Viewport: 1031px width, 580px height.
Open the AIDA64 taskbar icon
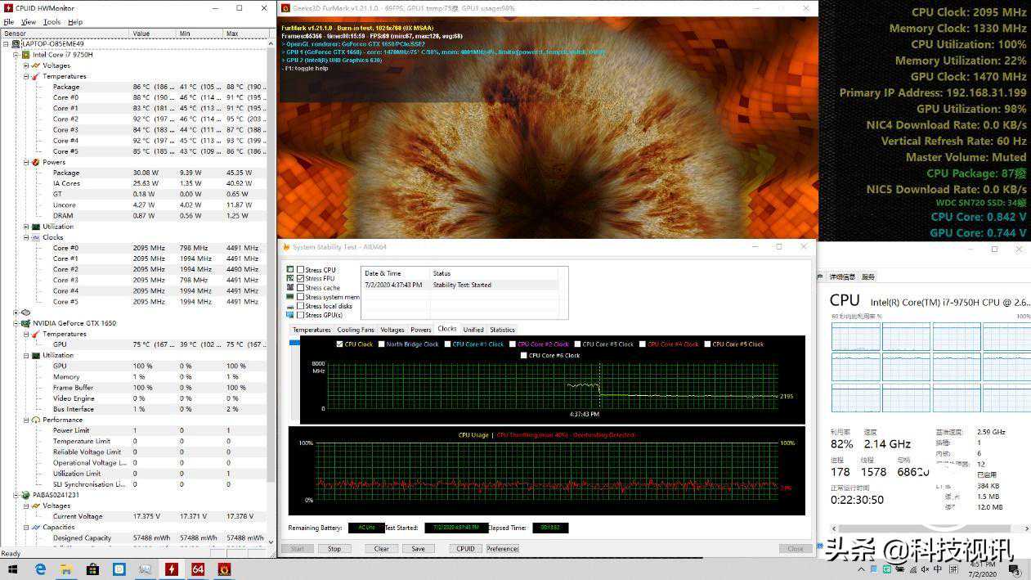pos(198,569)
